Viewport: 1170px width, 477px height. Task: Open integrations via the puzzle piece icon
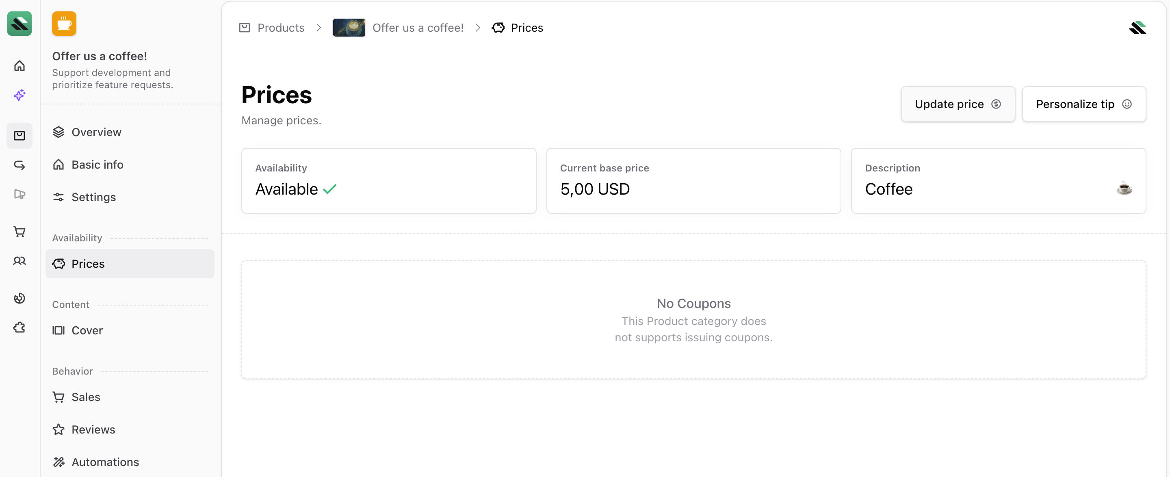(19, 327)
